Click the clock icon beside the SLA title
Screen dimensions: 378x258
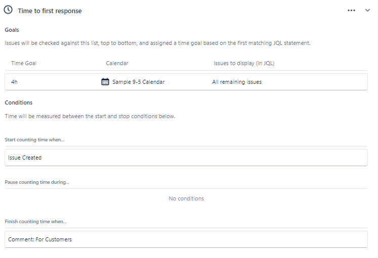pyautogui.click(x=8, y=10)
